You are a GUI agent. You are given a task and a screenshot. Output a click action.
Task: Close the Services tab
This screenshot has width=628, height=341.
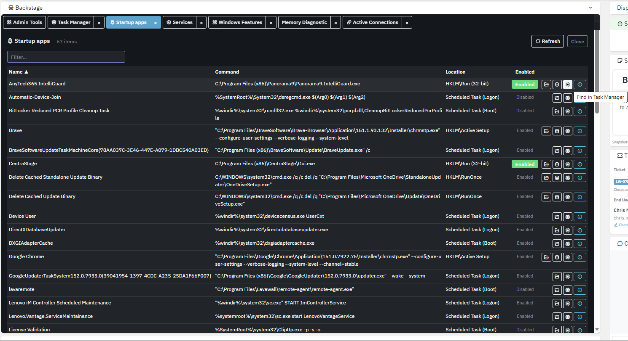pyautogui.click(x=201, y=23)
